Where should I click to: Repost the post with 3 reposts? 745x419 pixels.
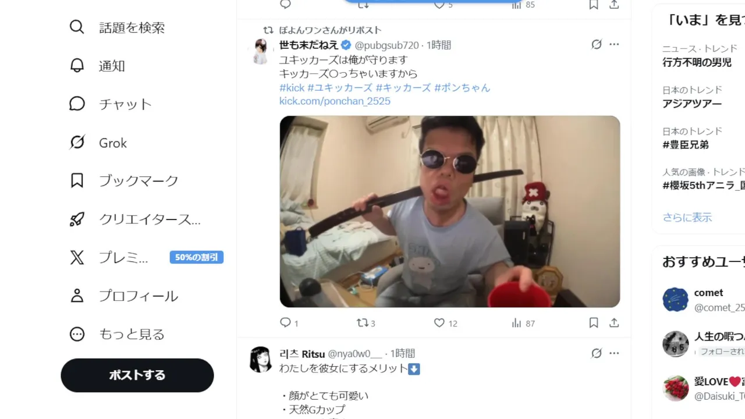coord(366,322)
